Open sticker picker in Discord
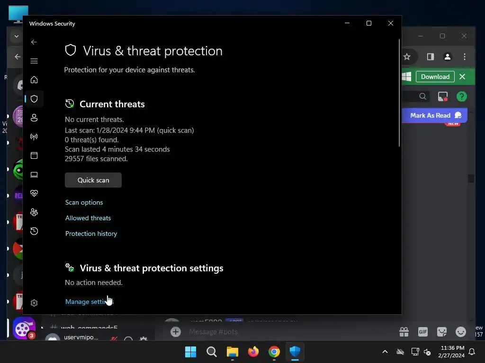485x363 pixels. (x=442, y=332)
